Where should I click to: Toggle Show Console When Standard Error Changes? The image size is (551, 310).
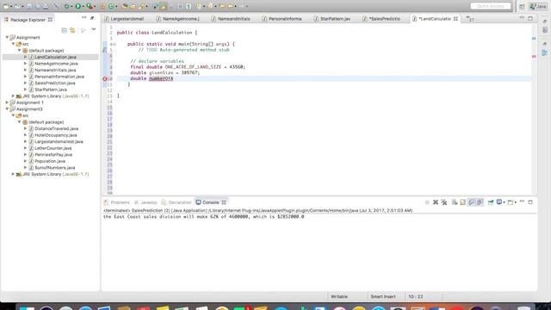click(480, 202)
